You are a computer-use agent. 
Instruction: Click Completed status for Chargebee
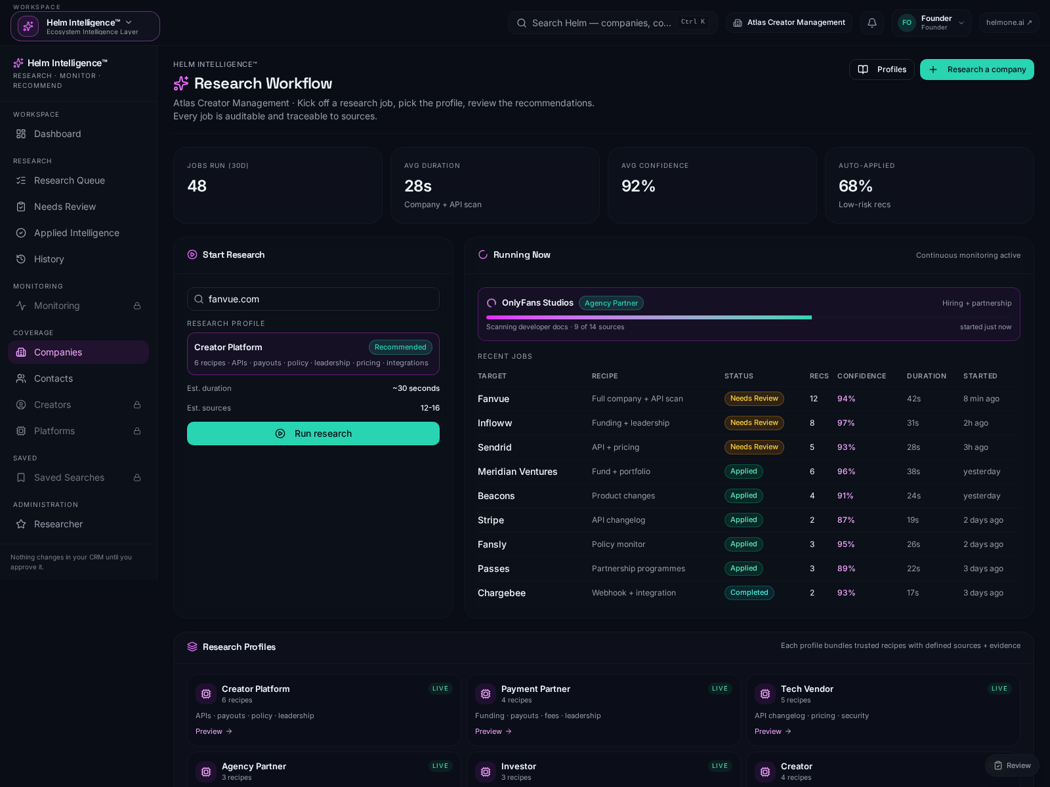(x=749, y=593)
